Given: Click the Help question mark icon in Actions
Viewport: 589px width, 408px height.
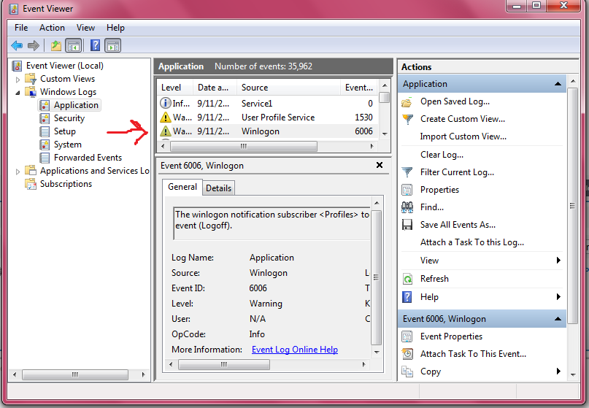Looking at the screenshot, I should click(x=407, y=297).
